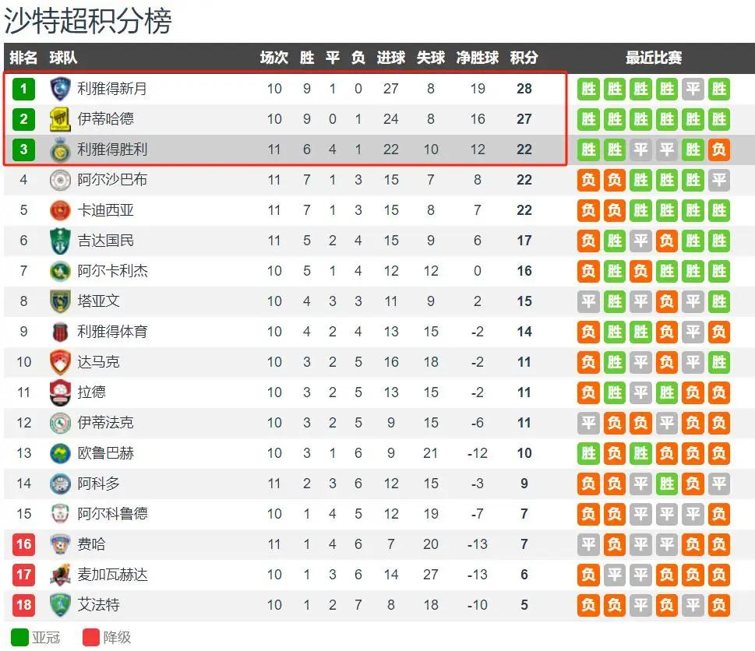Viewport: 755px width, 651px height.
Task: Open the 阿尔沙巴布 team name link
Action: click(112, 179)
